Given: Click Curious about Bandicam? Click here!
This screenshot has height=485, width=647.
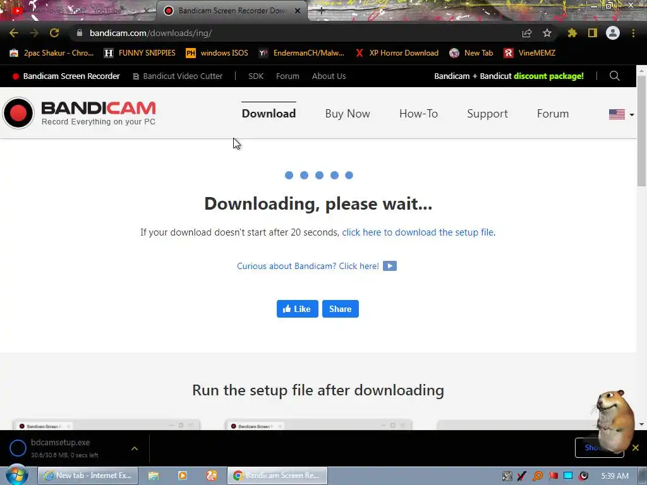Looking at the screenshot, I should click(x=308, y=266).
